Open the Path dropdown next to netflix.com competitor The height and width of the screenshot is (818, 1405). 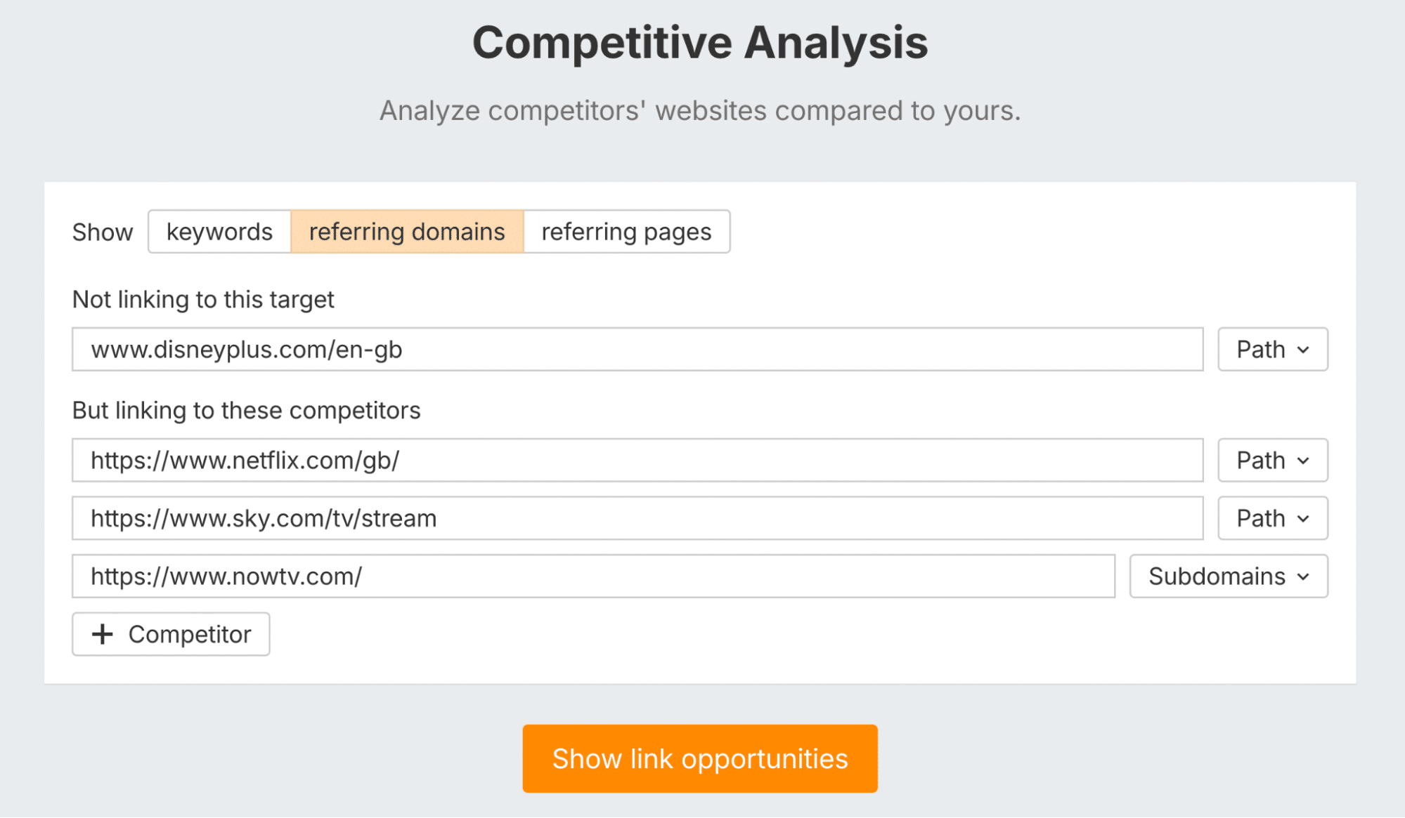[x=1271, y=460]
